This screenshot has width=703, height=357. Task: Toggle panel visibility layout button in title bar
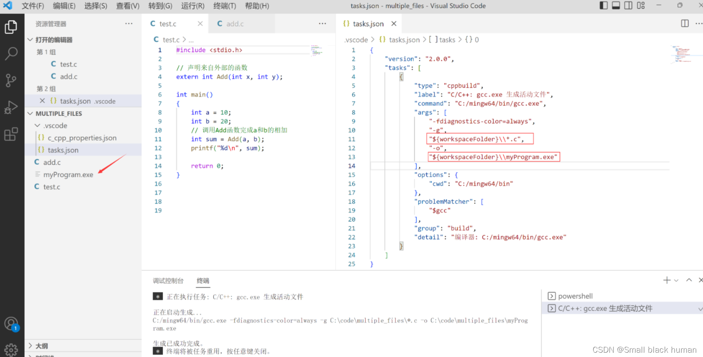pos(616,6)
